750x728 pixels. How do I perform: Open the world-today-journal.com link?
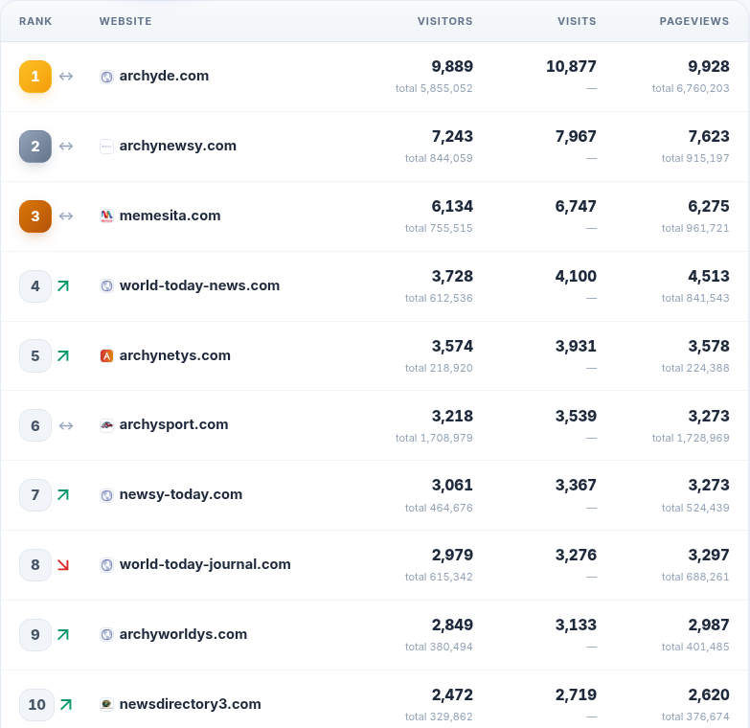click(205, 564)
